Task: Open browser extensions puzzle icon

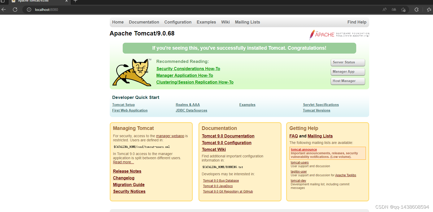Action: coord(416,10)
